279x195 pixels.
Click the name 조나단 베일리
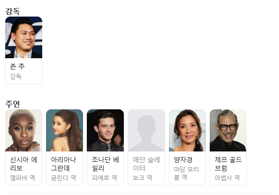click(105, 164)
